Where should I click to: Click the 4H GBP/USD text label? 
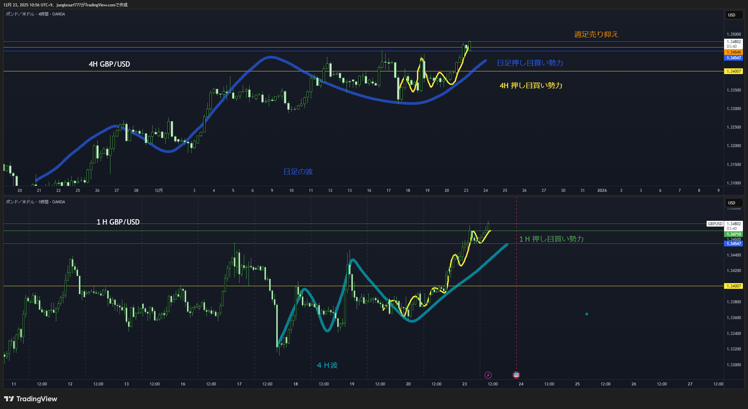tap(109, 64)
